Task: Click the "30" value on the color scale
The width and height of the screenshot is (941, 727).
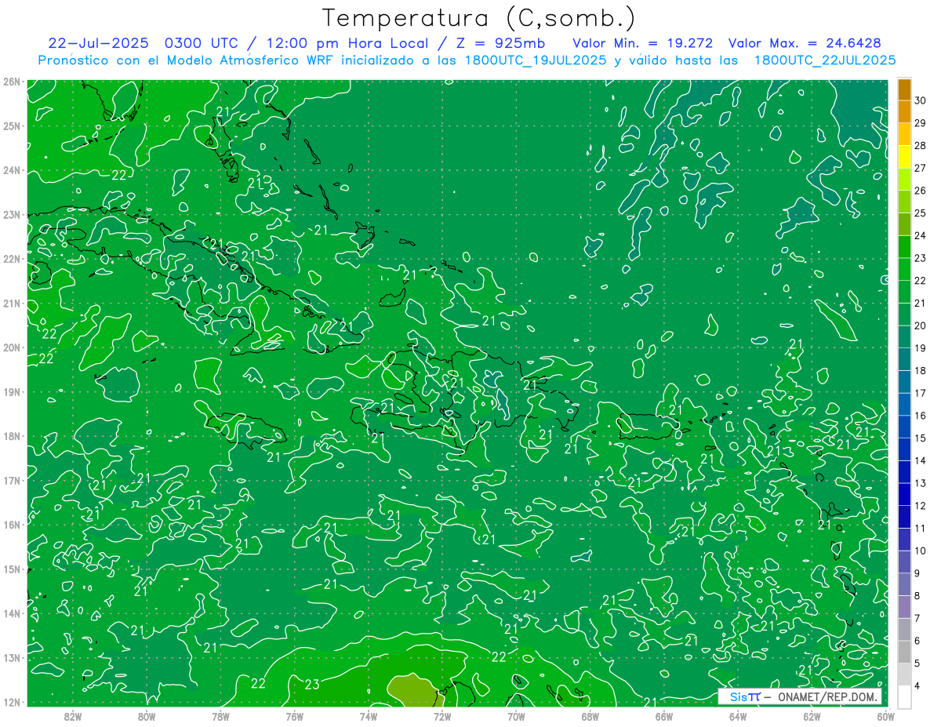Action: (x=920, y=100)
